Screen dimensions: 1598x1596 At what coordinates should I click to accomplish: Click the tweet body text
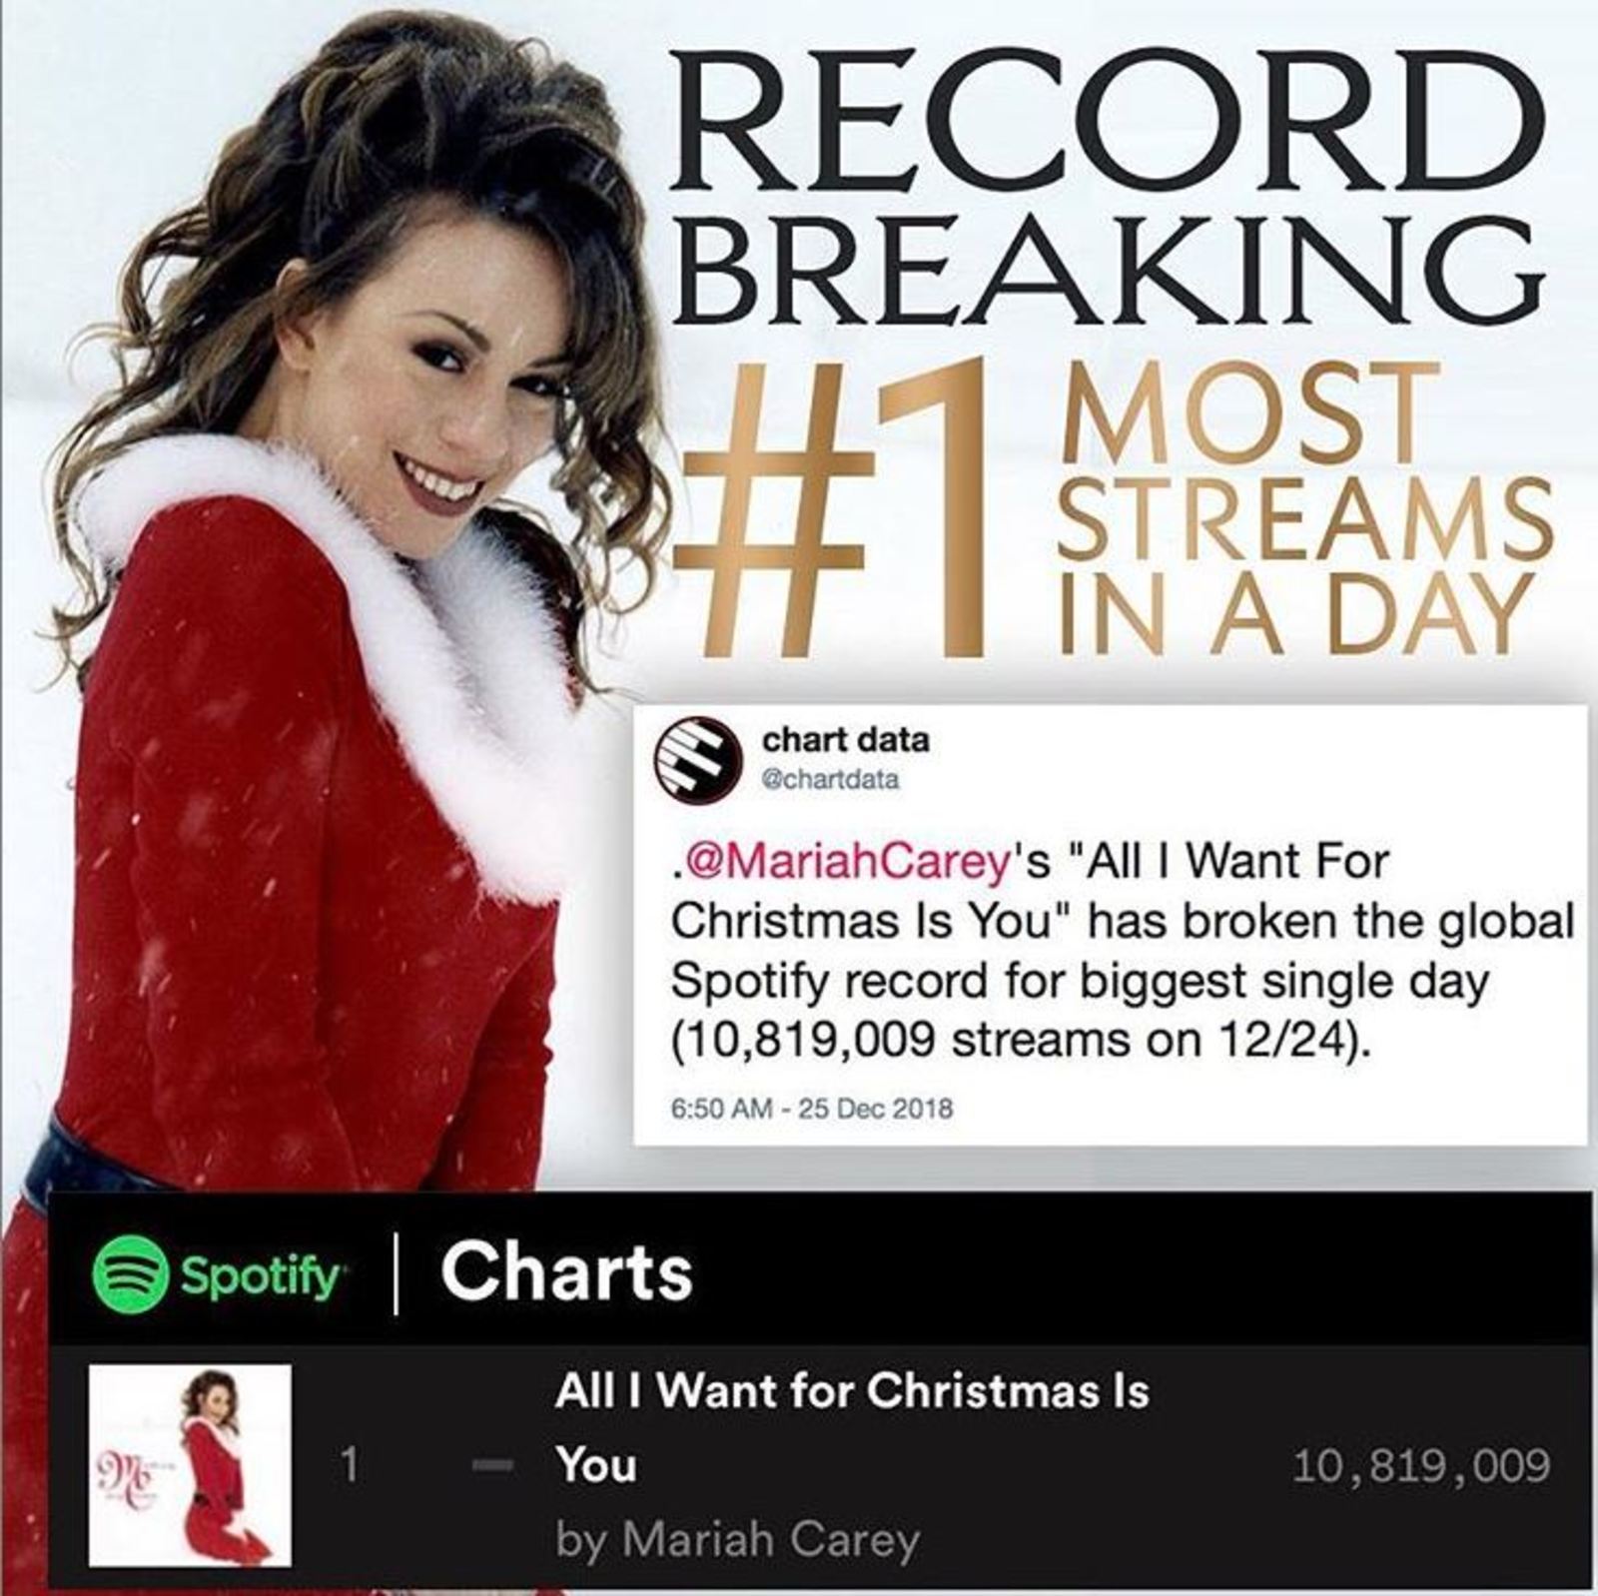1123,952
